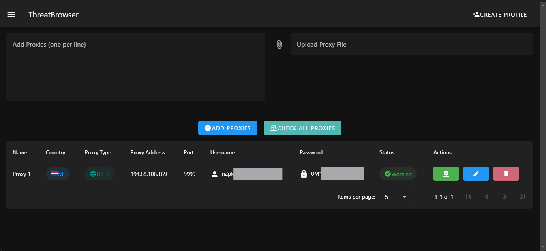Viewport: 546px width, 251px height.
Task: Click the Check All Proxies button
Action: (302, 128)
